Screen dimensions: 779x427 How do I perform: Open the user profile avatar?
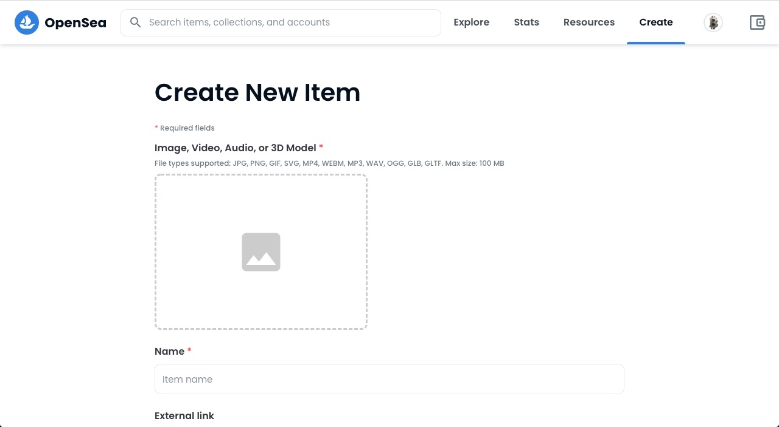pyautogui.click(x=713, y=22)
